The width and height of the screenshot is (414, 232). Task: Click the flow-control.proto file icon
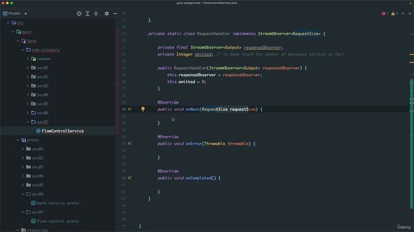[33, 221]
